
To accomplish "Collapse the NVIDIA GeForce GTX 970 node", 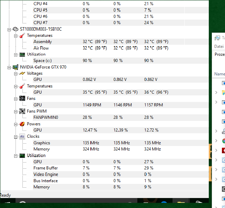I will pos(9,67).
